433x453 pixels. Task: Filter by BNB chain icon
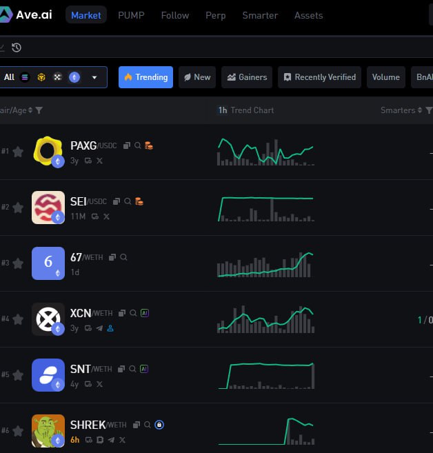point(41,77)
